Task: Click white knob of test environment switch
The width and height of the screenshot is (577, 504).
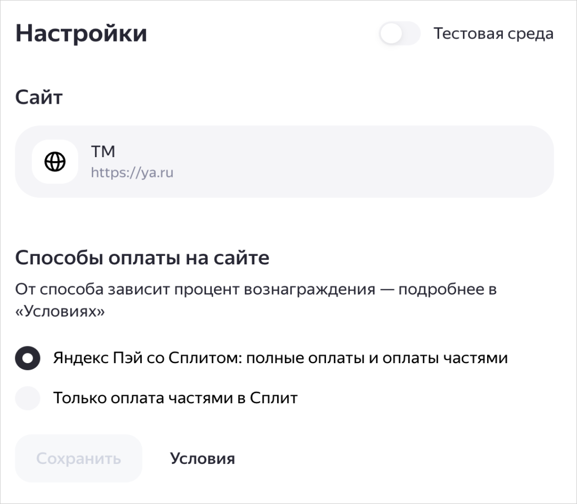Action: click(x=391, y=34)
